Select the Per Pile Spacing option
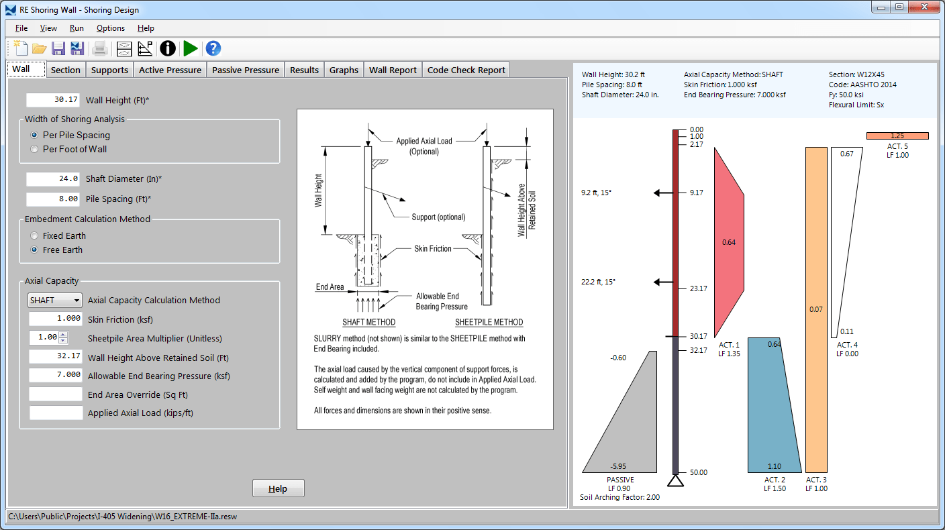The height and width of the screenshot is (530, 945). (34, 135)
